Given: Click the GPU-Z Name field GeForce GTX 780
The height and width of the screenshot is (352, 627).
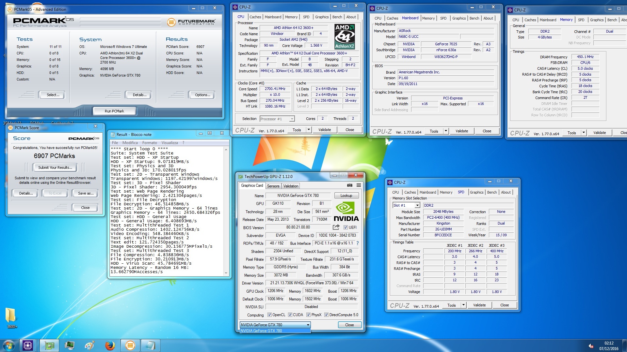Looking at the screenshot, I should 298,196.
